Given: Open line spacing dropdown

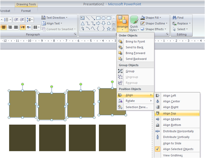Looking at the screenshot, I should pos(30,20).
